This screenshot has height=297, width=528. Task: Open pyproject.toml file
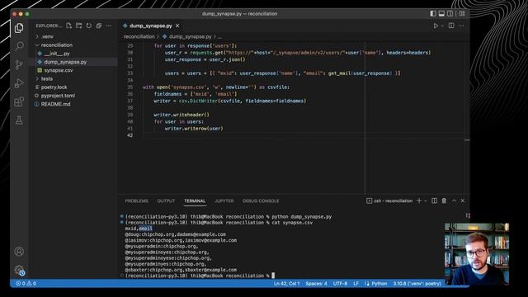[58, 96]
